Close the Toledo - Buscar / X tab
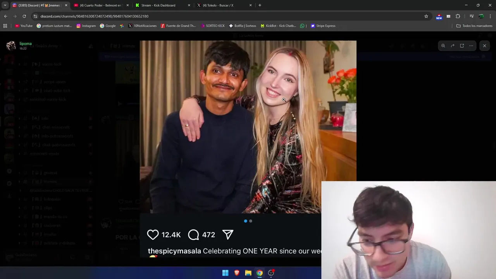 pyautogui.click(x=251, y=5)
